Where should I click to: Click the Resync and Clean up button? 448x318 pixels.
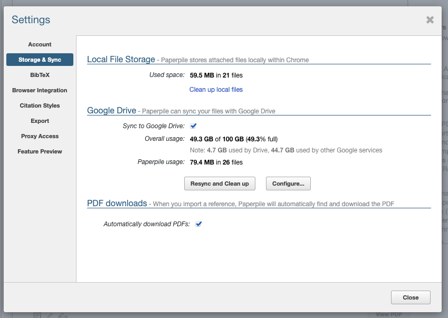tap(220, 184)
